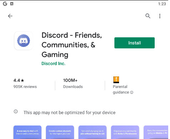Screen dimensions: 170x139
Task: Select the 100M+ downloads figure
Action: (x=70, y=80)
